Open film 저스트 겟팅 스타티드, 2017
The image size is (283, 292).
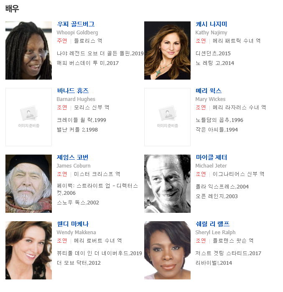click(228, 253)
